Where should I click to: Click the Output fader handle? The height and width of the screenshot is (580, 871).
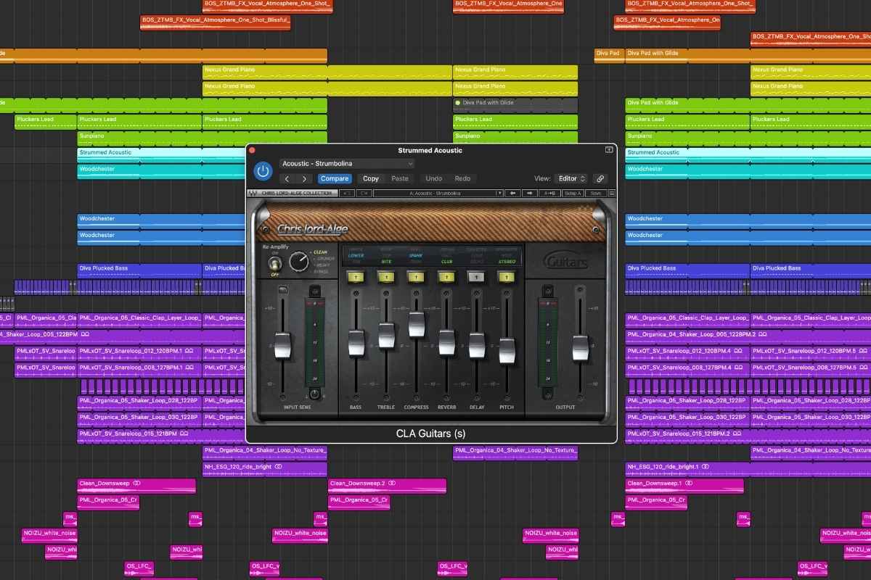click(x=579, y=348)
